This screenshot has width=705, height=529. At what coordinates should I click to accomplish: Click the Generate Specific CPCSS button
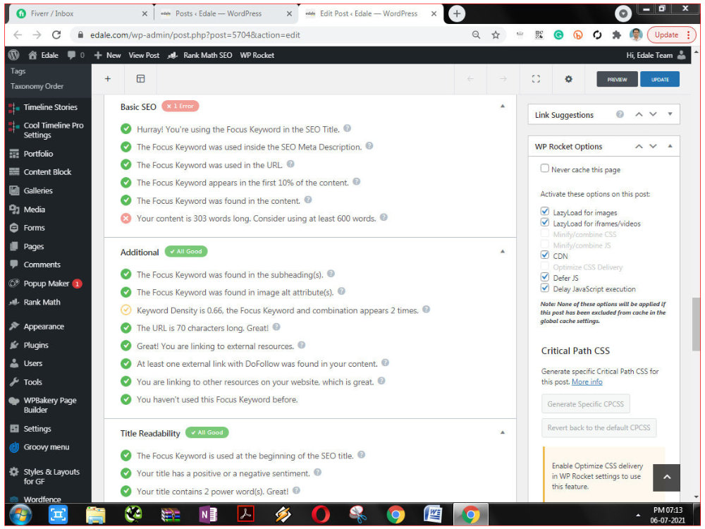pyautogui.click(x=585, y=404)
